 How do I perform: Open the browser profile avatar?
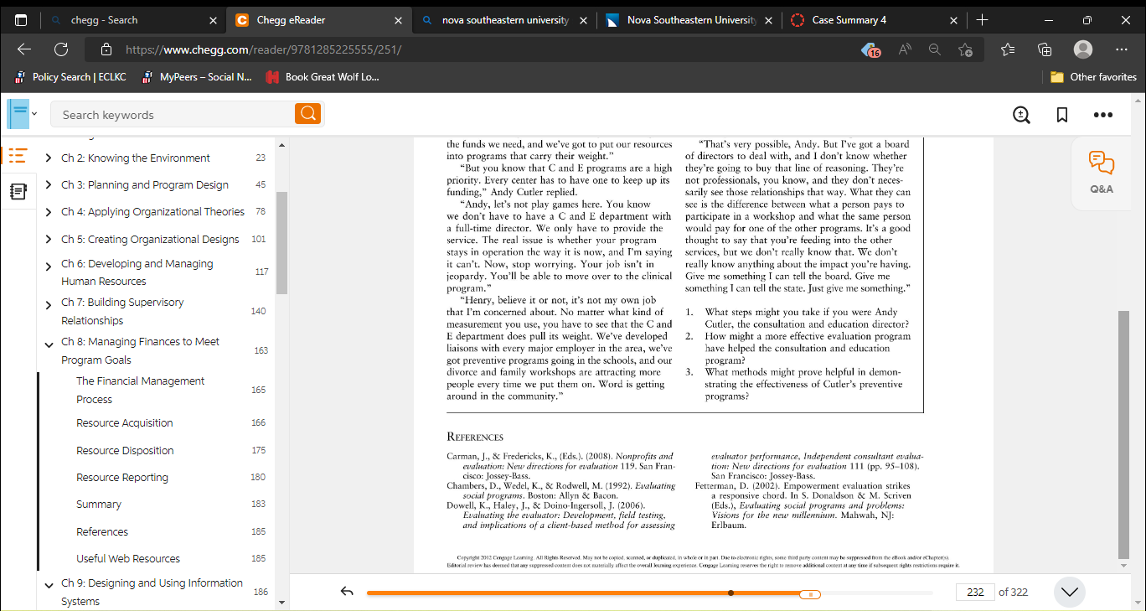(1083, 49)
